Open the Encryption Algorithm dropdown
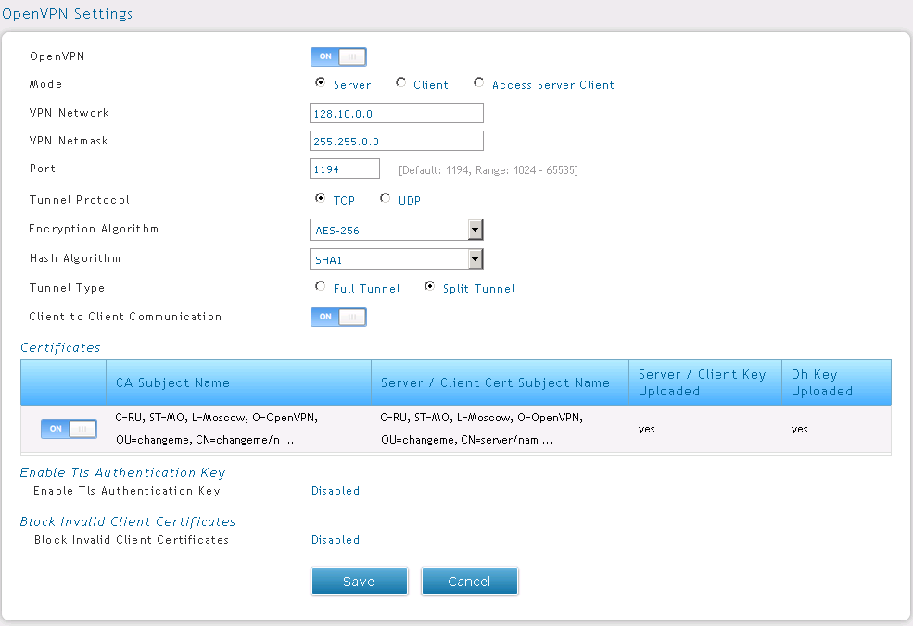This screenshot has width=913, height=626. [x=397, y=230]
